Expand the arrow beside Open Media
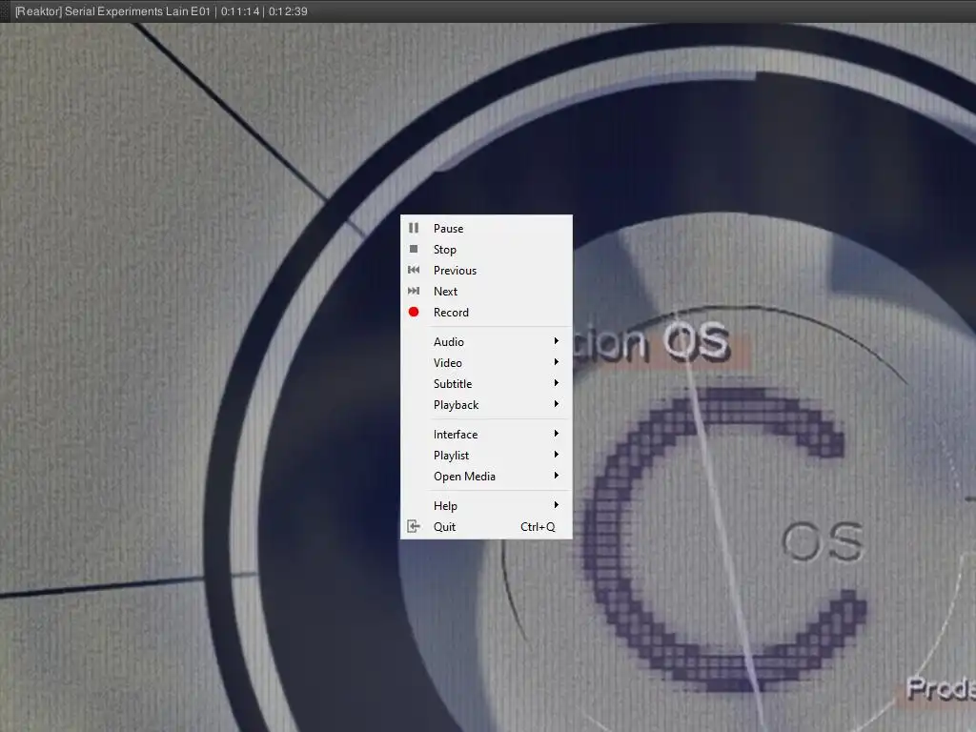This screenshot has height=732, width=976. pos(556,476)
